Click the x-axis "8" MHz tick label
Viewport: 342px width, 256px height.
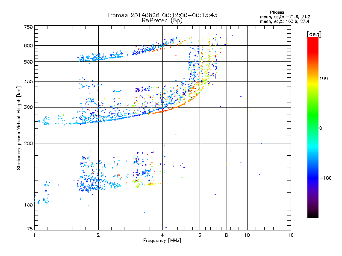coord(227,235)
